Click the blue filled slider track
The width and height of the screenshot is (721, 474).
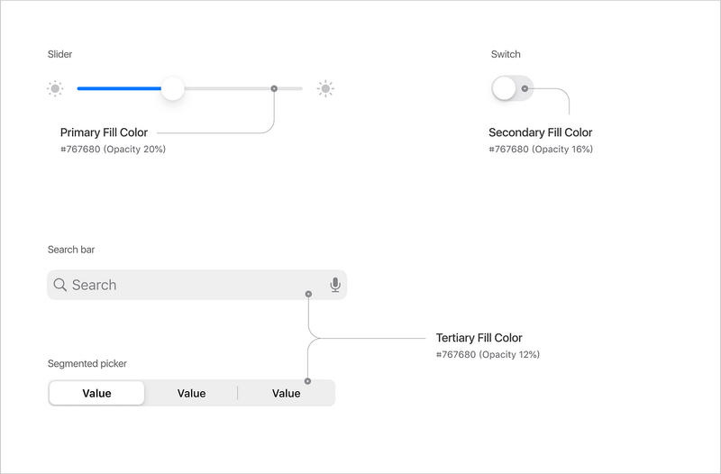click(x=119, y=88)
